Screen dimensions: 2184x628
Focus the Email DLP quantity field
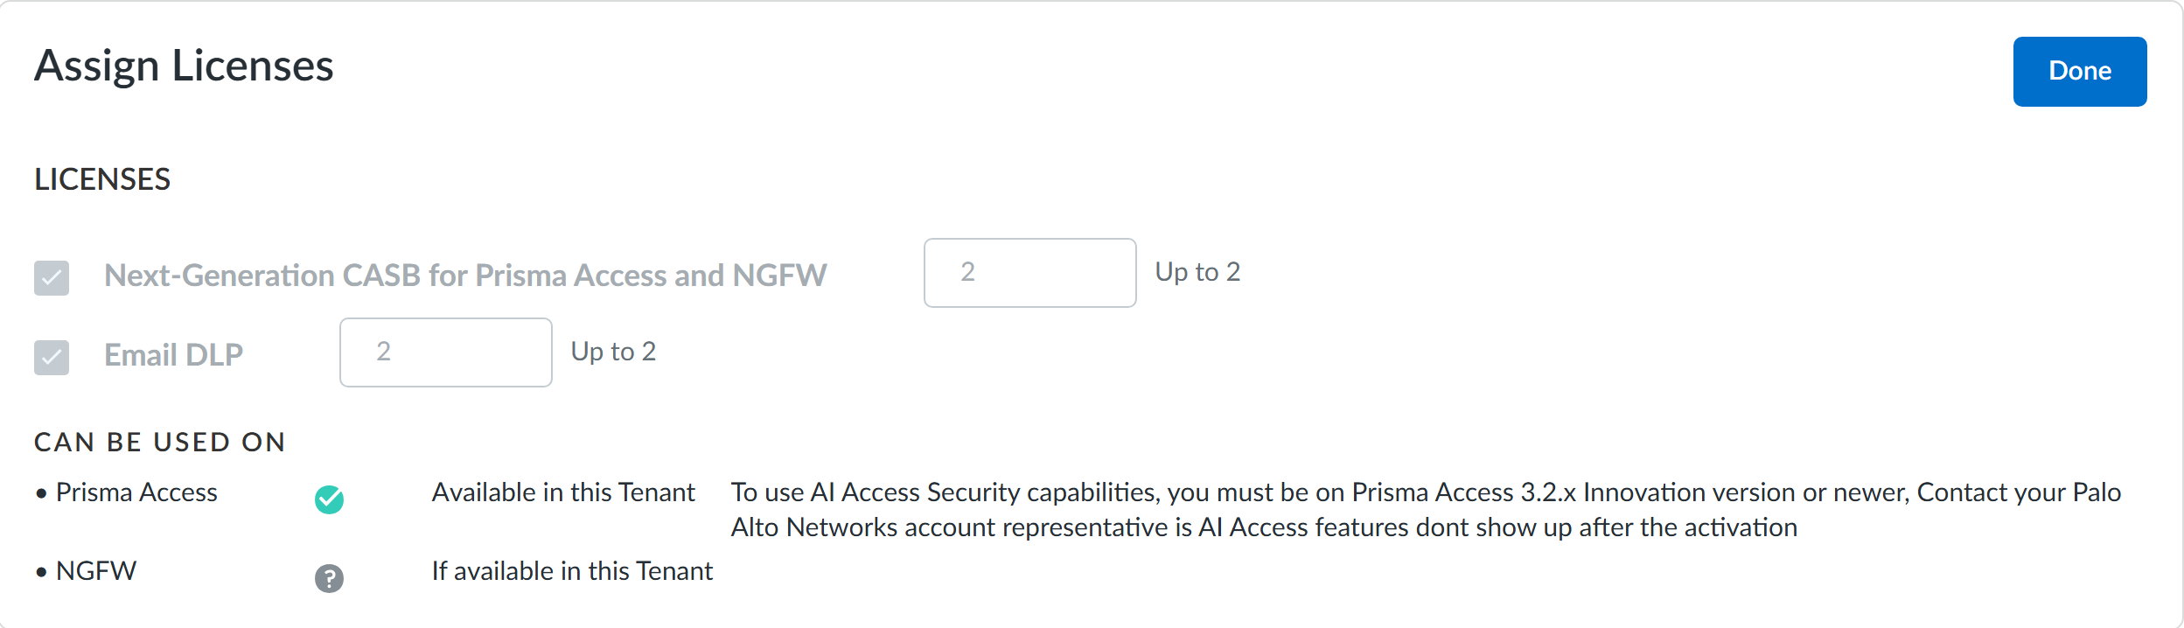[x=445, y=352]
